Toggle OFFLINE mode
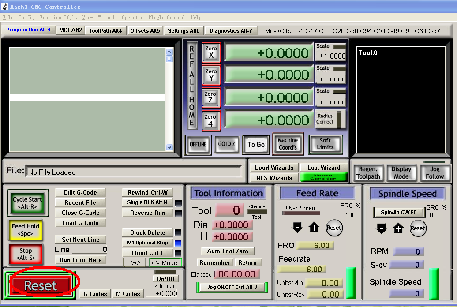The height and width of the screenshot is (307, 457). pyautogui.click(x=198, y=144)
